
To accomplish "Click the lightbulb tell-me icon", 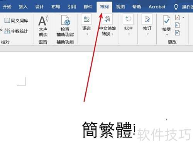I will click(176, 7).
